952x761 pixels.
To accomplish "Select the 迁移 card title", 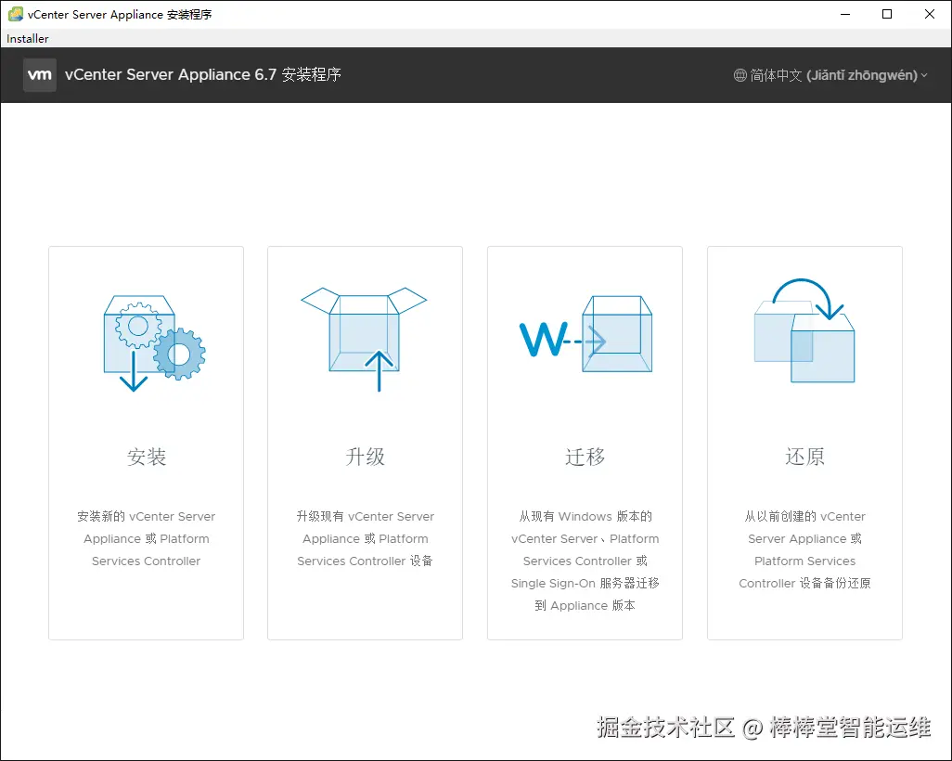I will (585, 457).
